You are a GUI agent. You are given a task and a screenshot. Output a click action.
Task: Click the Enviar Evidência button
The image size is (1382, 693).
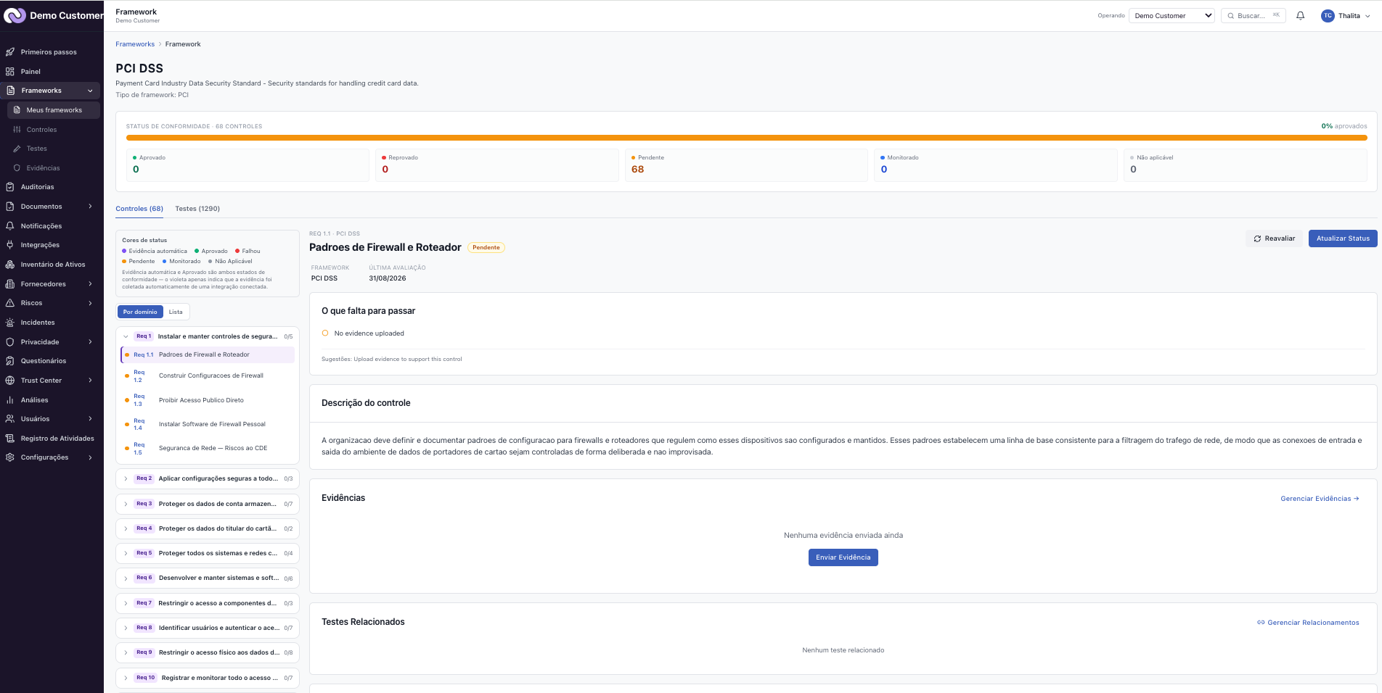pyautogui.click(x=843, y=557)
